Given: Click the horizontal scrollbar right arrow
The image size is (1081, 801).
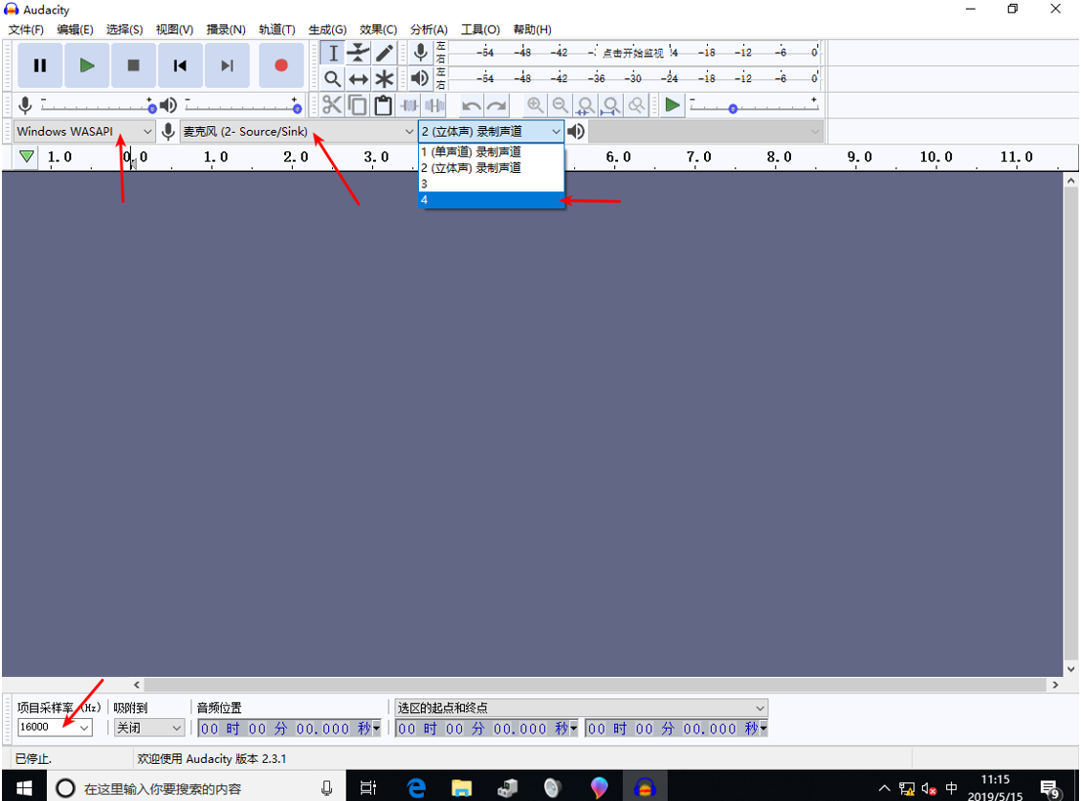Looking at the screenshot, I should (x=1056, y=685).
